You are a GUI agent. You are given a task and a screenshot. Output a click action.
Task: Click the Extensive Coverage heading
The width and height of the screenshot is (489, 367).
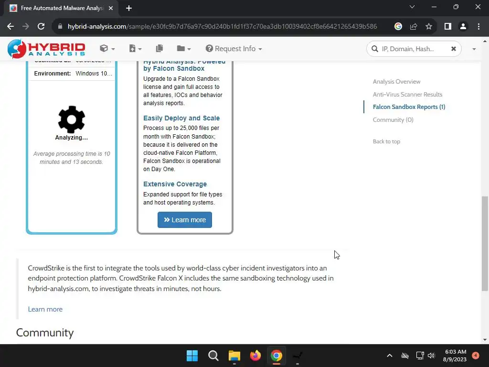(x=175, y=184)
